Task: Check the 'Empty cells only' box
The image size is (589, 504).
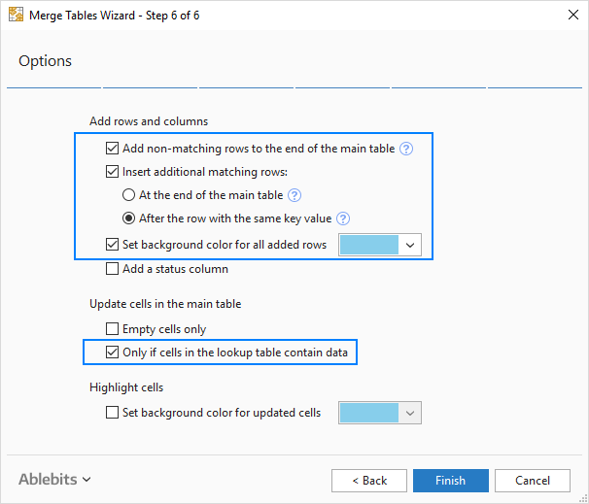Action: 113,329
